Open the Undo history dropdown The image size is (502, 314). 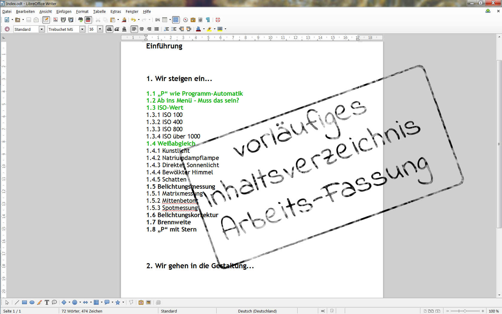tap(139, 20)
